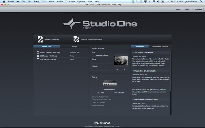This screenshot has height=128, width=205.
Task: Click the Bluetooth icon in menu bar
Action: 150,2
